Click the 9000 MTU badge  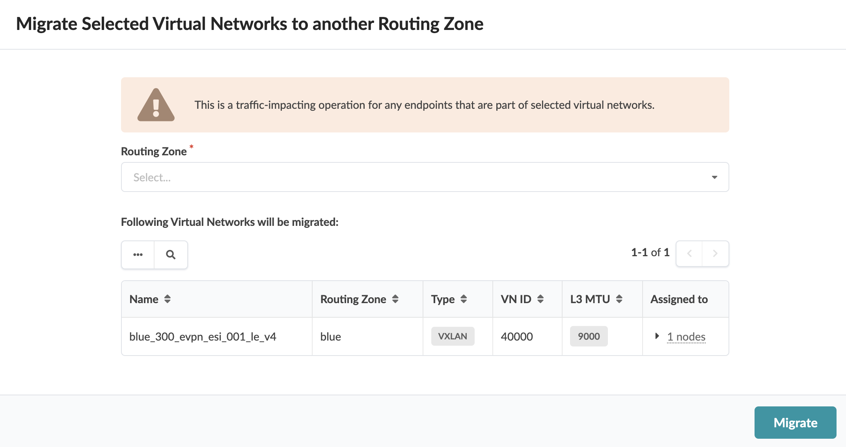tap(589, 336)
